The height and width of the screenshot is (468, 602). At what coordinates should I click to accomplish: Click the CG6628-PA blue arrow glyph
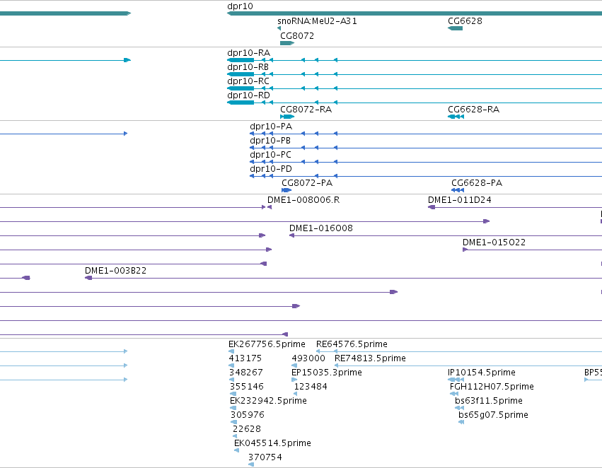458,190
